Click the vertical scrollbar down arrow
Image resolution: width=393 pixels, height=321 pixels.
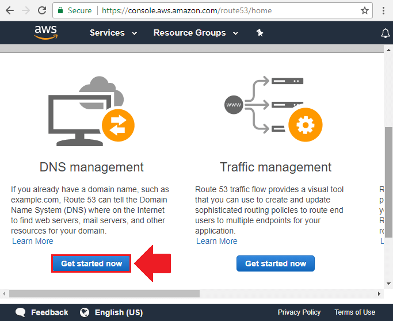pos(388,284)
